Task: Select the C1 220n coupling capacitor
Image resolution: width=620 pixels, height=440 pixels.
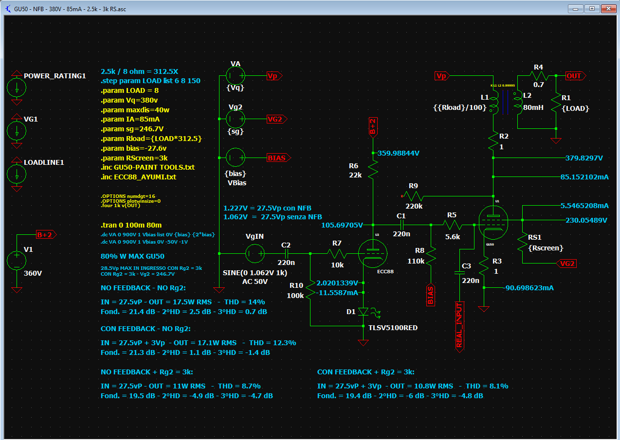Action: click(401, 225)
